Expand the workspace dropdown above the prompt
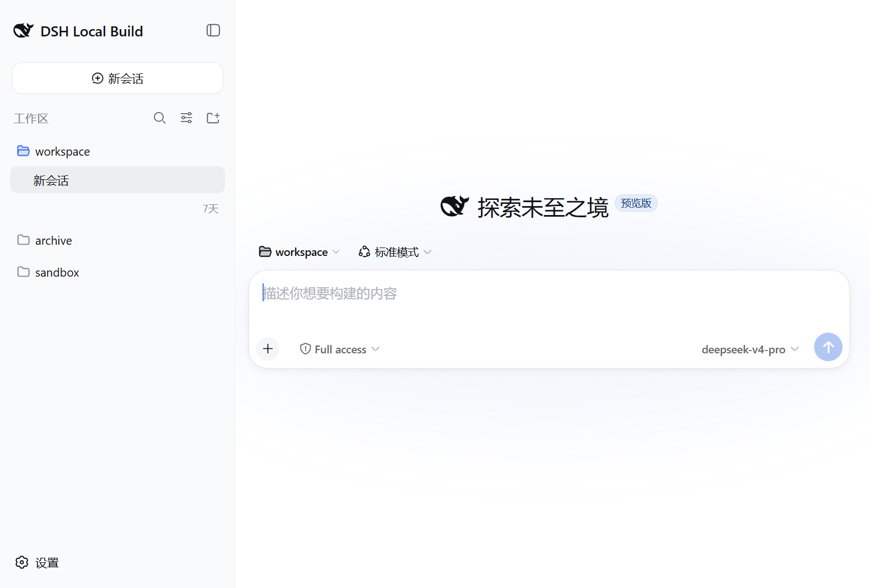This screenshot has width=870, height=588. pyautogui.click(x=299, y=252)
